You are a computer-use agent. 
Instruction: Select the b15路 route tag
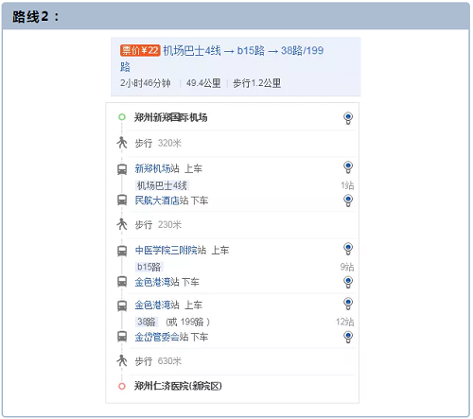click(x=149, y=267)
